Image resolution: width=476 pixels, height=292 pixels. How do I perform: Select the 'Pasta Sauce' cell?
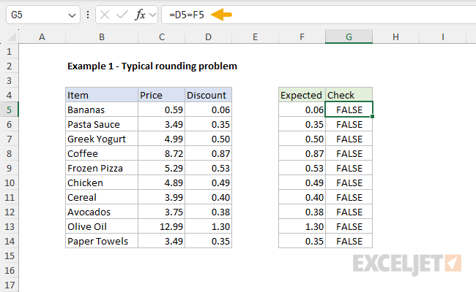[x=102, y=124]
